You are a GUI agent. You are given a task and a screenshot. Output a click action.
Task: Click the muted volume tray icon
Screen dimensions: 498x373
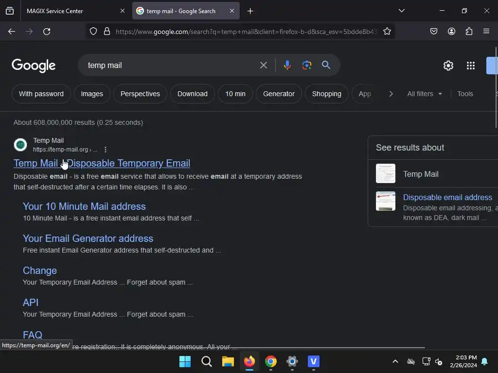[x=439, y=361]
